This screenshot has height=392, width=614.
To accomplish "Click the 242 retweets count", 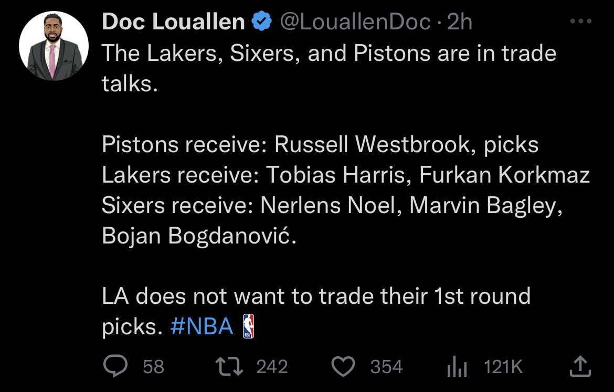I will click(272, 367).
